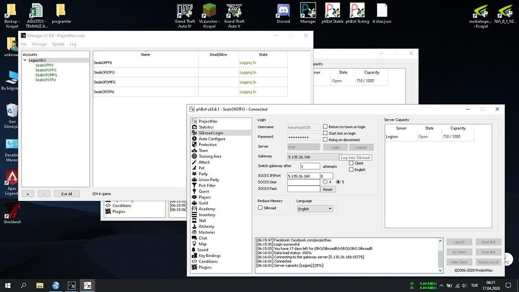Viewport: 519px width, 292px height.
Task: Open Attack sword icon
Action: click(x=194, y=162)
